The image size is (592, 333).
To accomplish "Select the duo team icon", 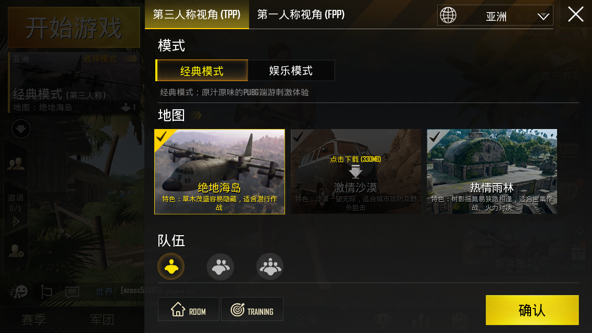I will [x=220, y=266].
